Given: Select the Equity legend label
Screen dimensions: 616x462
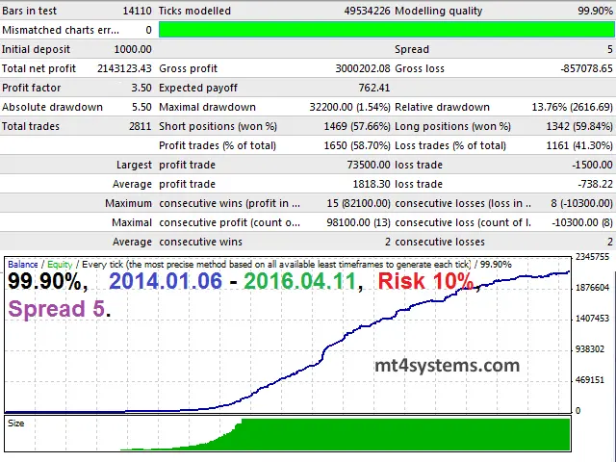Looking at the screenshot, I should (x=60, y=264).
